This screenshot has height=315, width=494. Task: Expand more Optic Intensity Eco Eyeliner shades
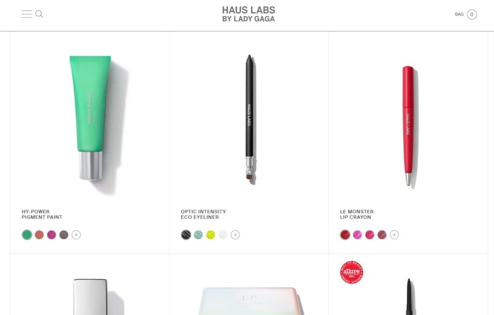click(235, 234)
